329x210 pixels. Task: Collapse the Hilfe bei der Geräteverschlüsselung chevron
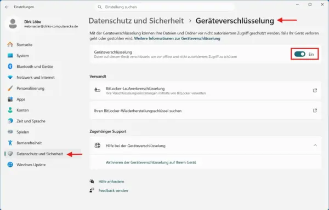[315, 145]
